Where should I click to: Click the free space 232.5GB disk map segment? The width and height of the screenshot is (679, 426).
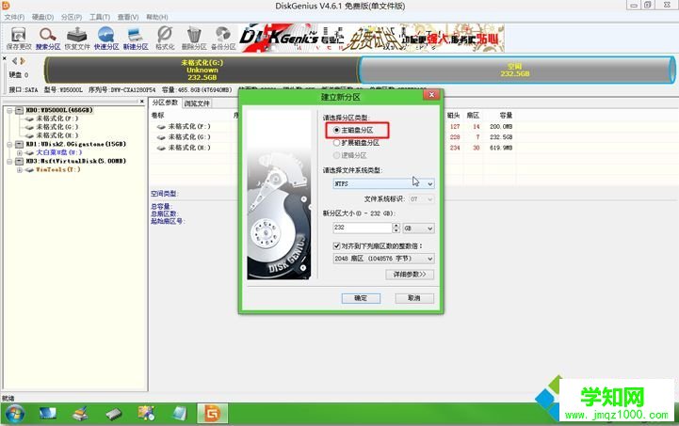tap(516, 70)
